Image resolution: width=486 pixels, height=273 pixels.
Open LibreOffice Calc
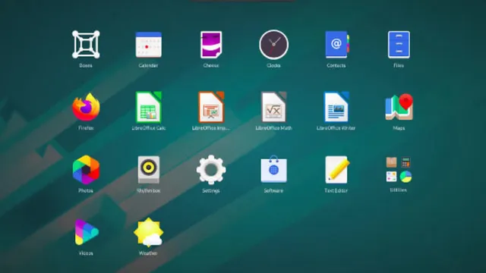(149, 107)
